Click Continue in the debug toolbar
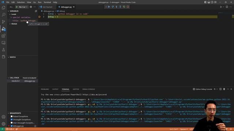 pyautogui.click(x=109, y=7)
